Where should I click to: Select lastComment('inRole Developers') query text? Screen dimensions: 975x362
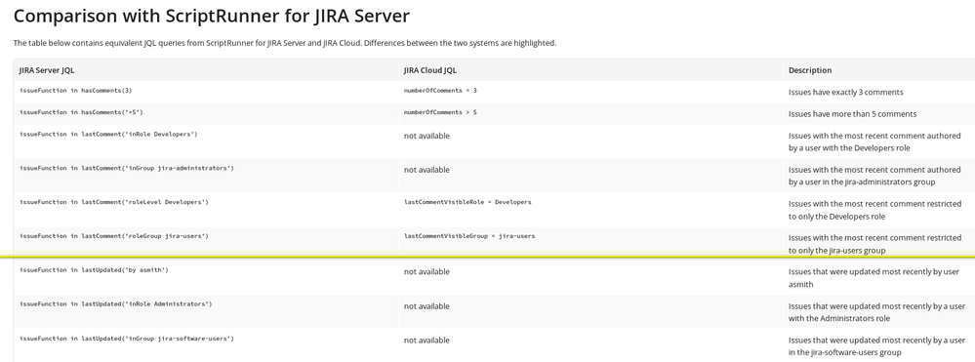[x=108, y=135]
